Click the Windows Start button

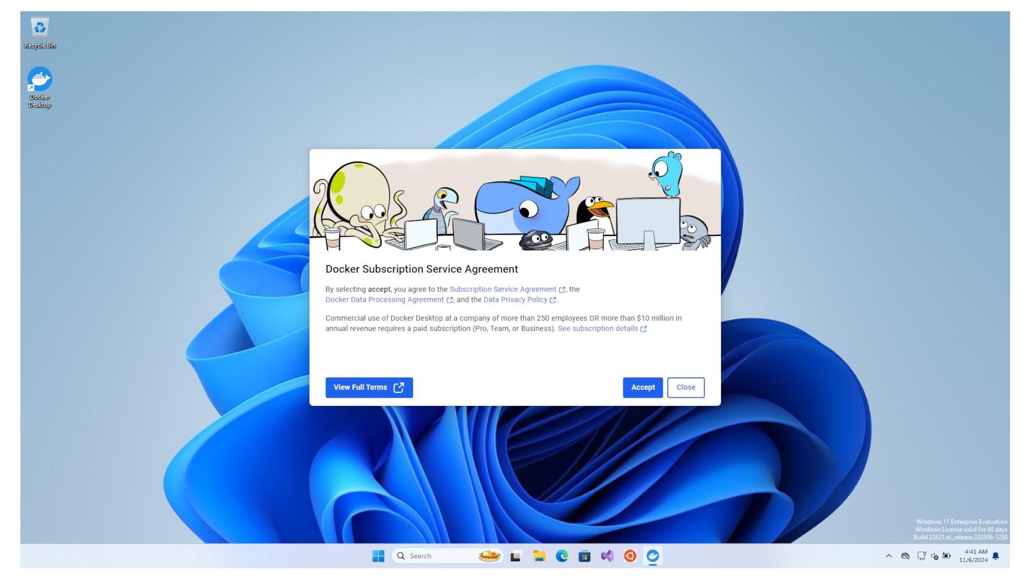tap(378, 556)
